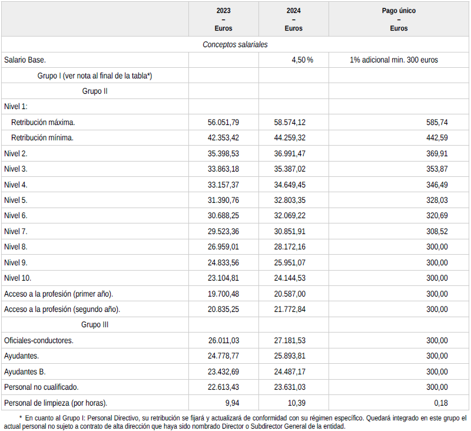471x431 pixels.
Task: Click the value 56.051,79 in the table
Action: [223, 122]
